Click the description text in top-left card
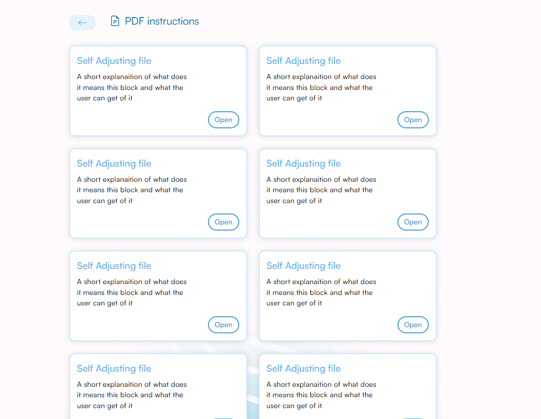 (x=132, y=87)
